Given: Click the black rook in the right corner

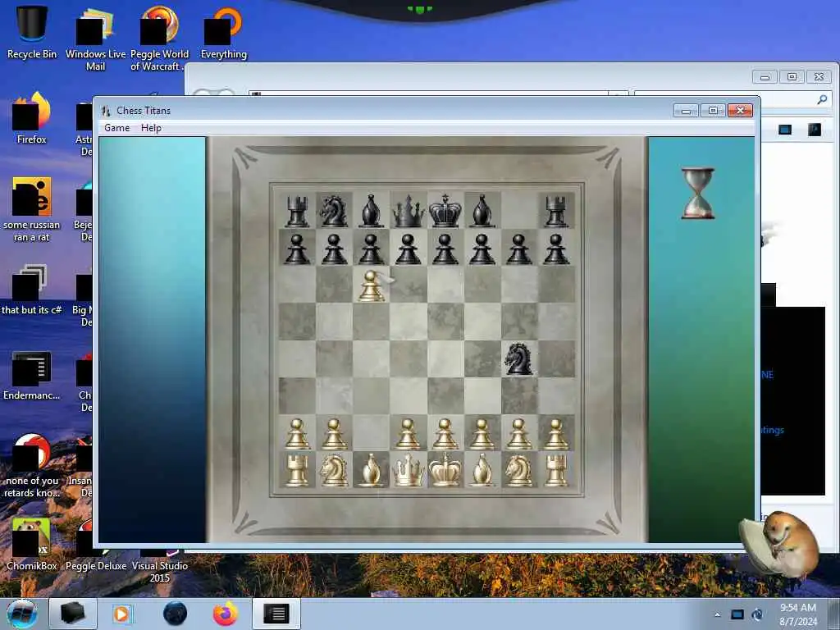Looking at the screenshot, I should click(x=556, y=211).
